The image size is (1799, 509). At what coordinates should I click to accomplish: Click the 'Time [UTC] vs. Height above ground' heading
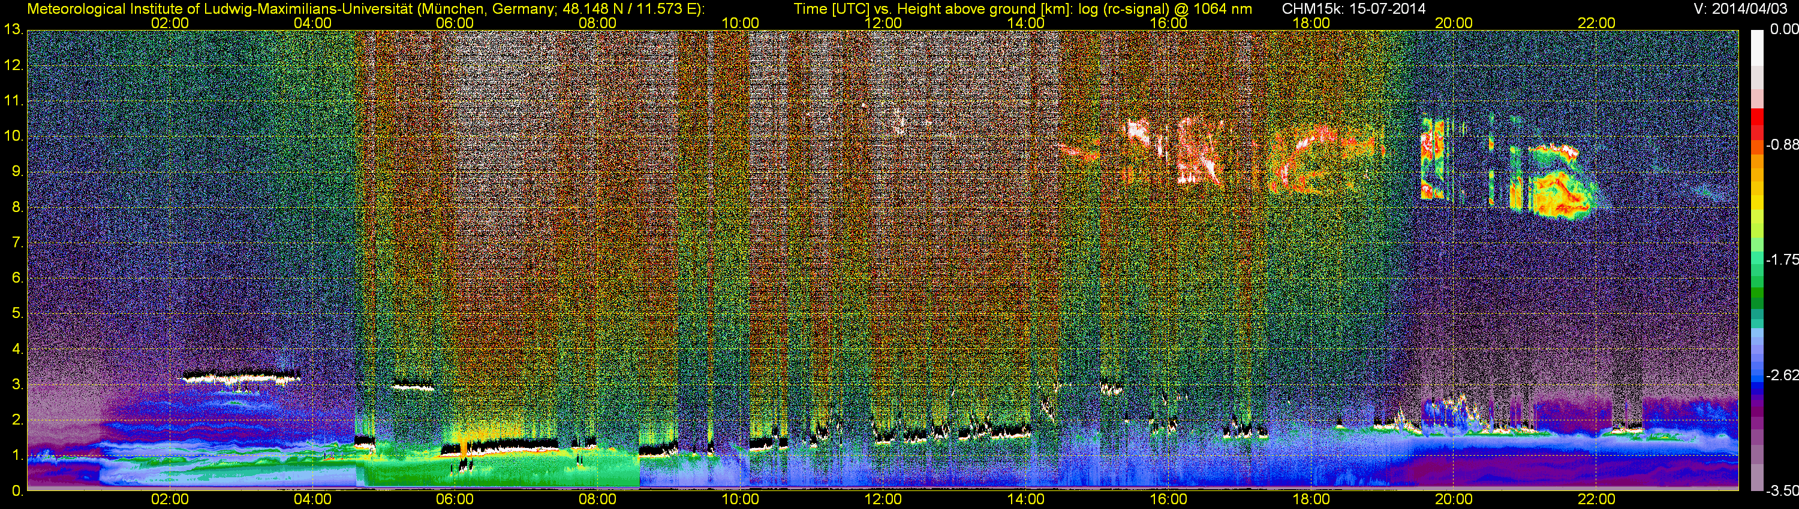pyautogui.click(x=1022, y=9)
